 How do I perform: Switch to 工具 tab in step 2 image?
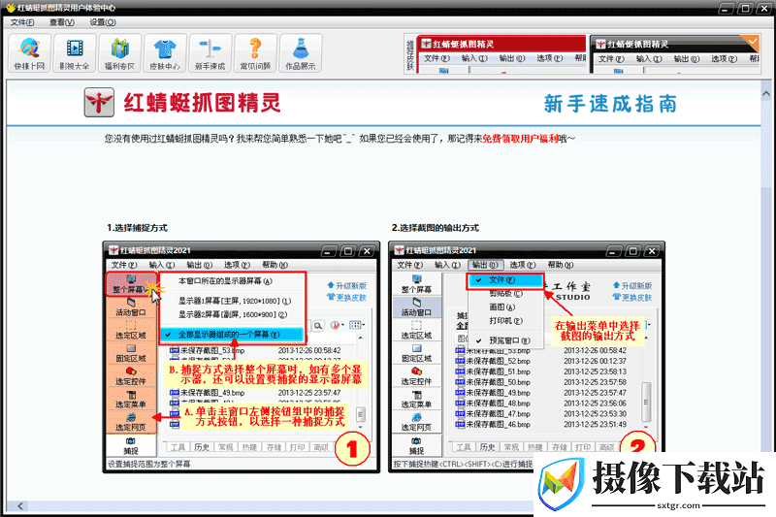[x=464, y=447]
